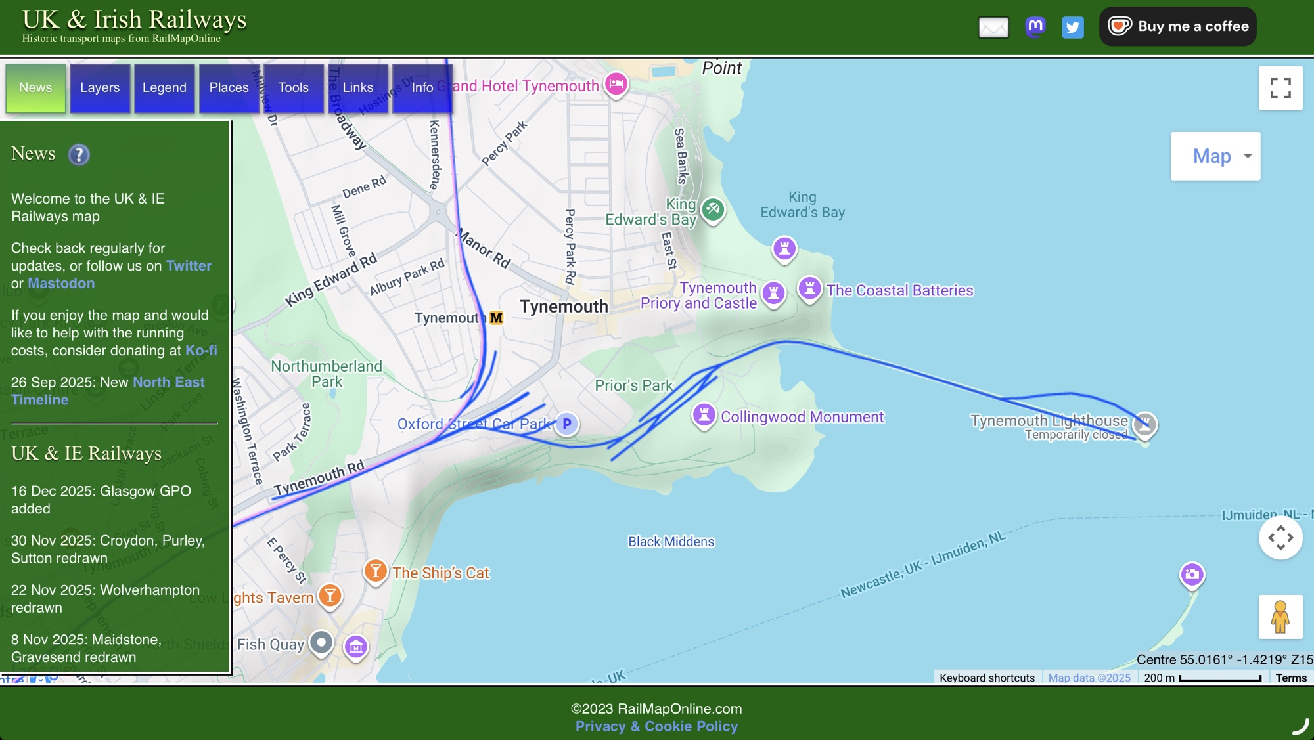Click Oxford Street Car Park marker
The image size is (1314, 740).
pos(566,424)
